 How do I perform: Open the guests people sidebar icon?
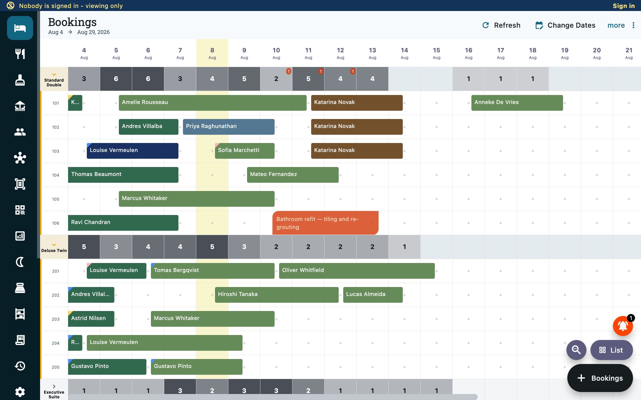coord(20,132)
